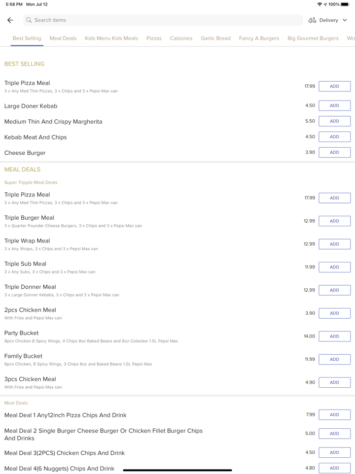Tap the back arrow icon
Screen dimensions: 355x474
(x=10, y=20)
